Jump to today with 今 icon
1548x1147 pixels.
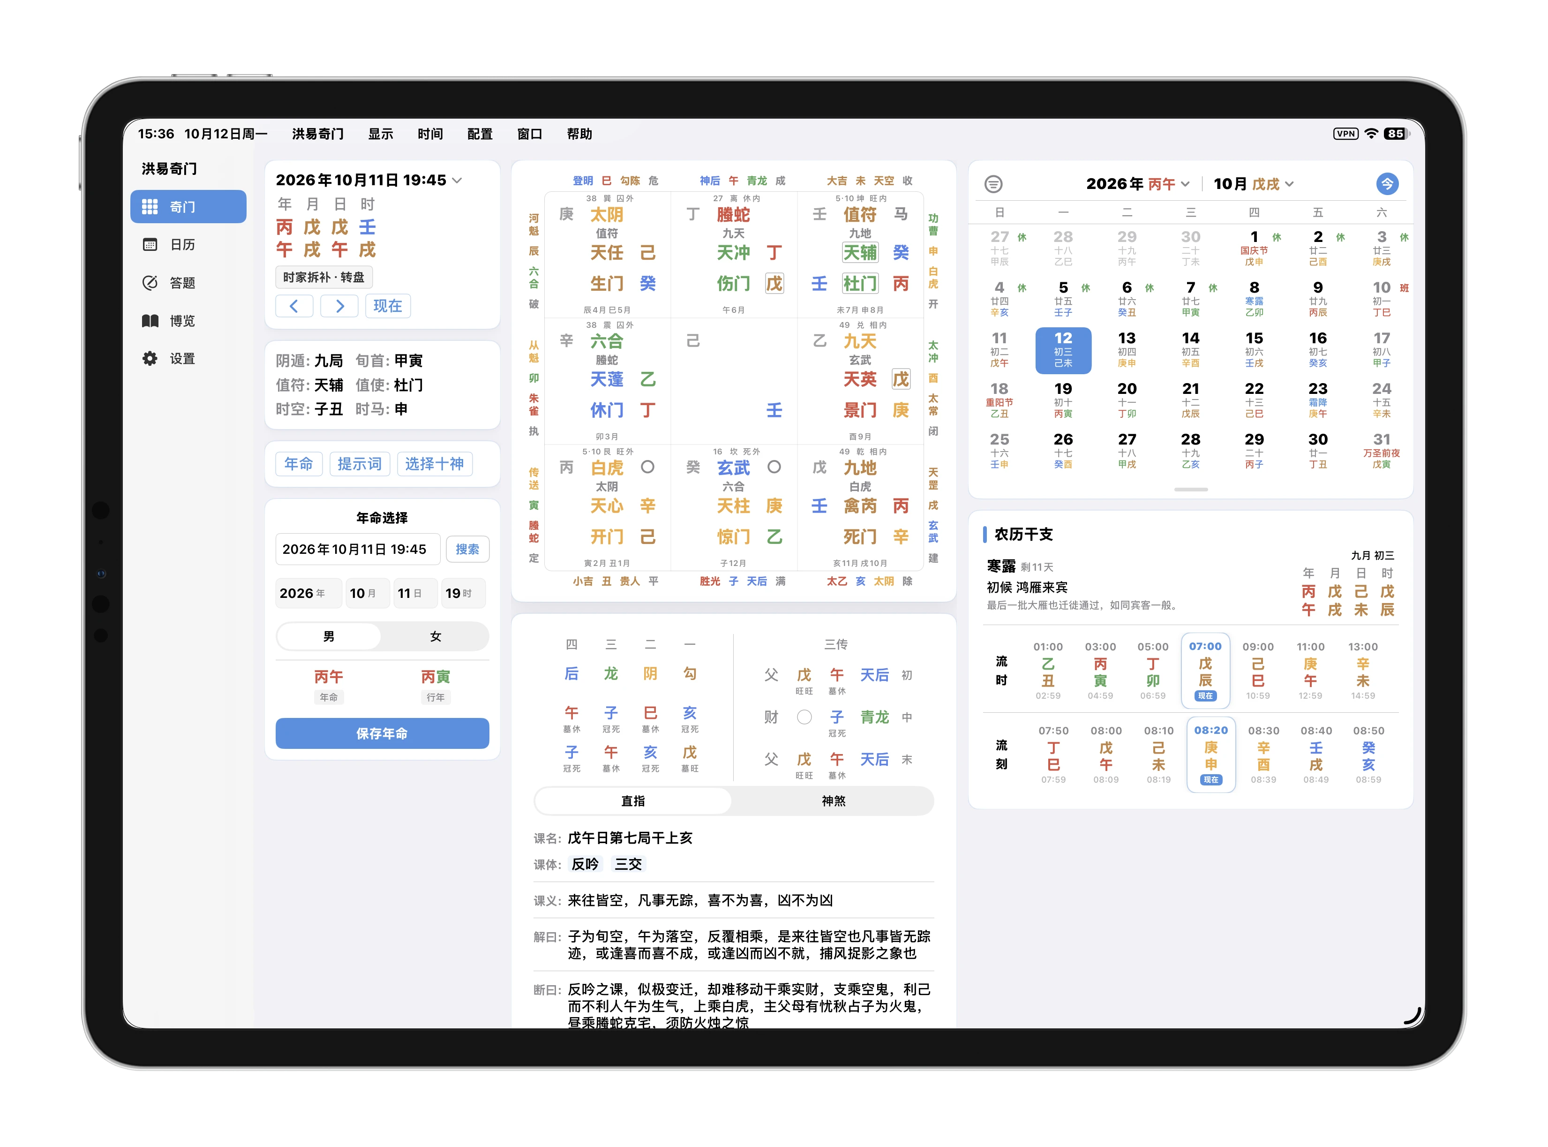(x=1387, y=184)
